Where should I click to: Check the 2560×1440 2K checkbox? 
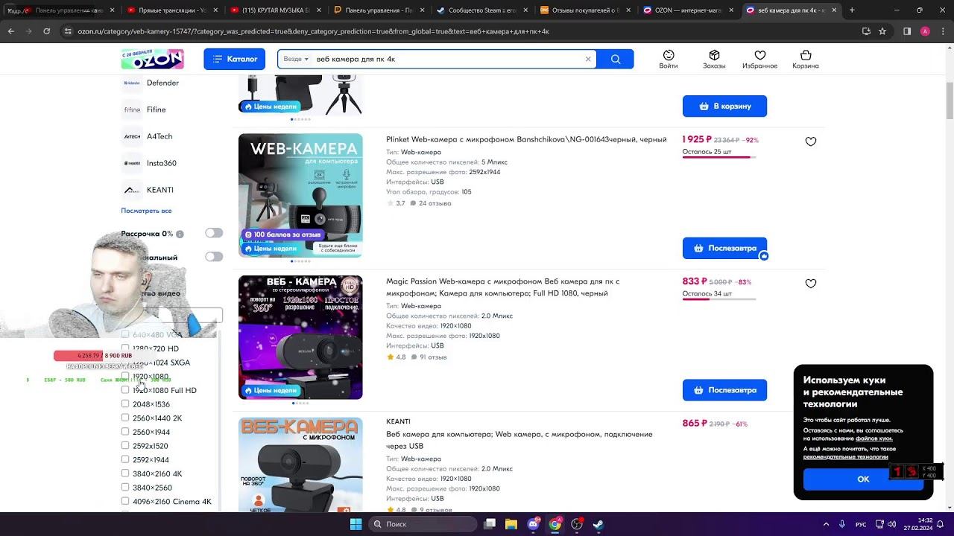click(125, 418)
